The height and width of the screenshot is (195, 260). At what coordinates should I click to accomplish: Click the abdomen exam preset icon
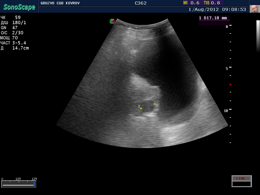click(254, 9)
